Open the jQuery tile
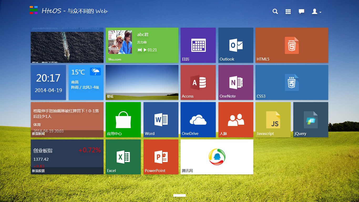The height and width of the screenshot is (202, 359). coord(311,120)
